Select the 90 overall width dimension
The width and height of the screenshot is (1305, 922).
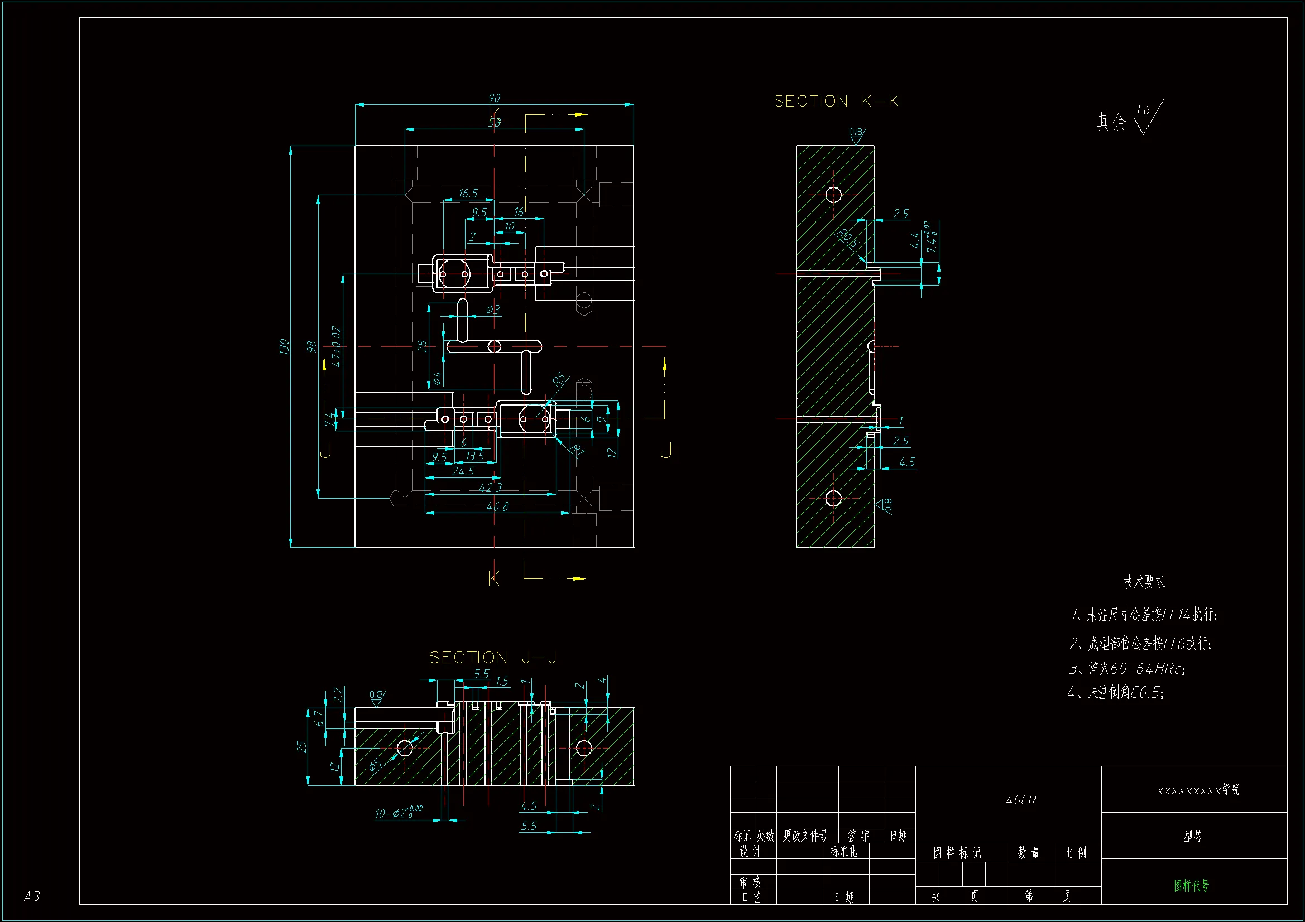pos(494,98)
